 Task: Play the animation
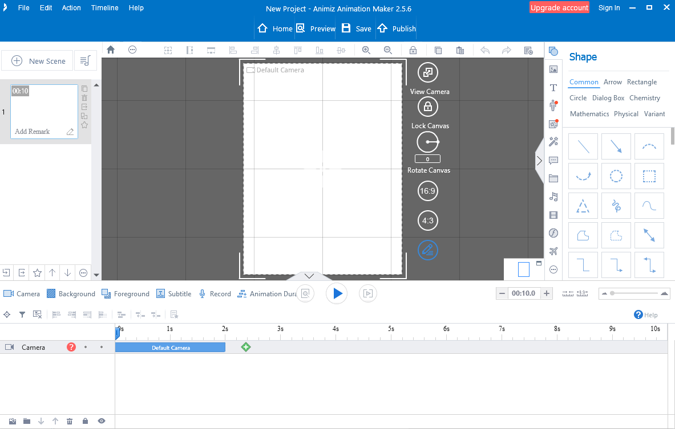tap(337, 293)
